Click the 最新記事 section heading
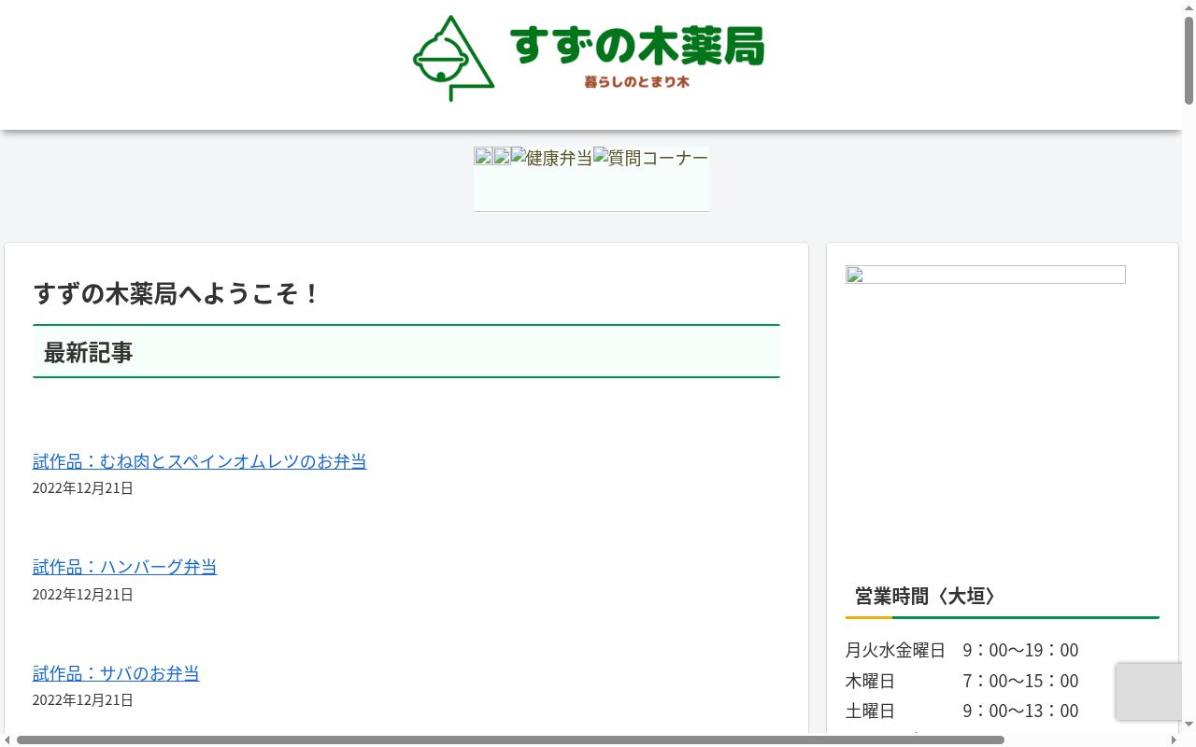The image size is (1196, 747). click(x=406, y=351)
